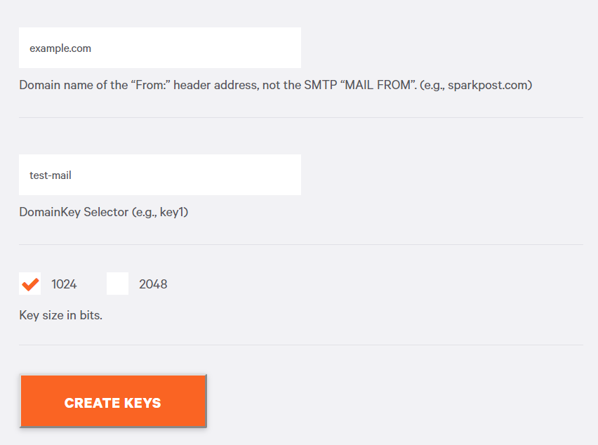Click the "sparkpost.com" example in helper text

tap(493, 86)
